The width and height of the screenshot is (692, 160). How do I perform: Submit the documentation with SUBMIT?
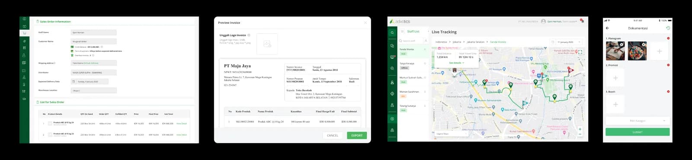(638, 132)
